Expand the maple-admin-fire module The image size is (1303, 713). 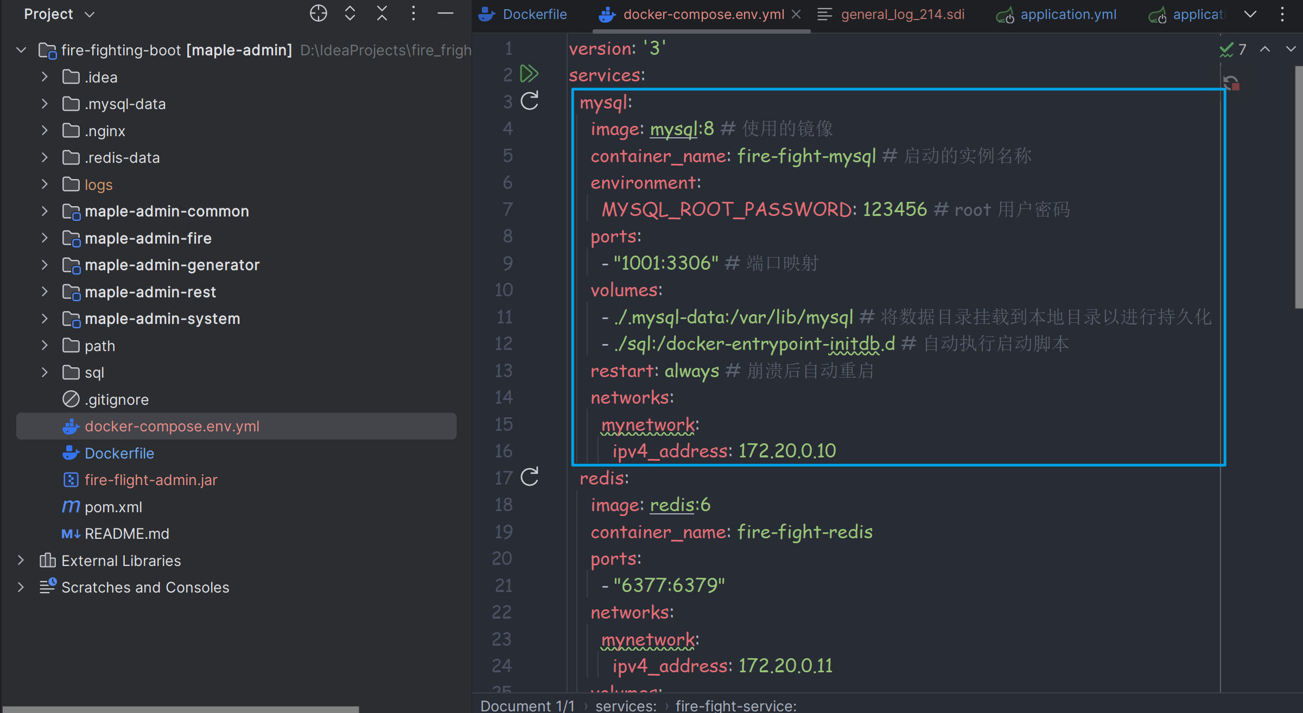(45, 238)
